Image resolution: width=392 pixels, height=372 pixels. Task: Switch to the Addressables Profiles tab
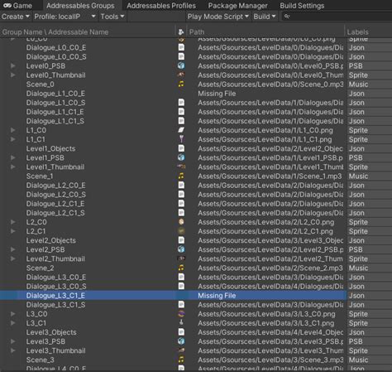161,6
